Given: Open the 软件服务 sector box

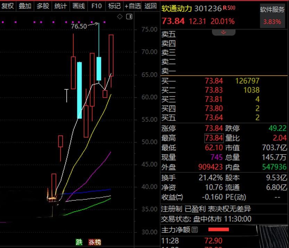Looking at the screenshot, I should point(272,16).
